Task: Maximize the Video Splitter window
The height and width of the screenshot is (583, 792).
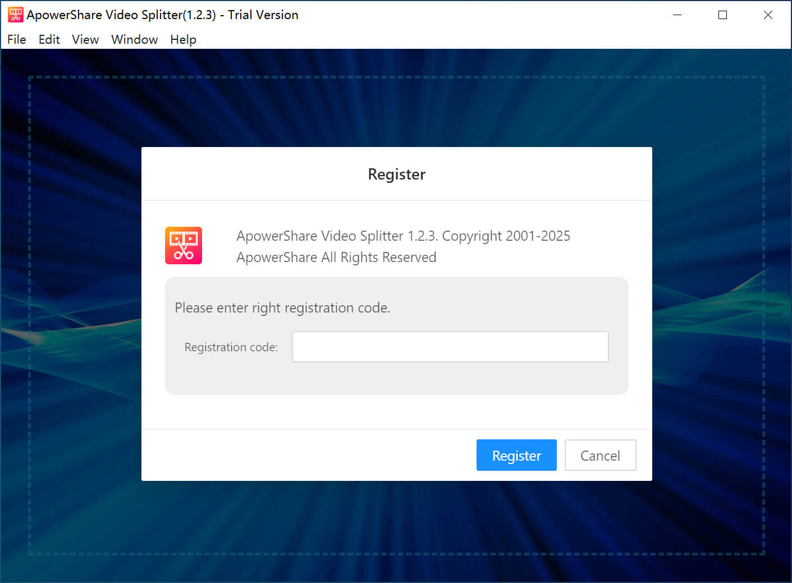Action: point(722,15)
